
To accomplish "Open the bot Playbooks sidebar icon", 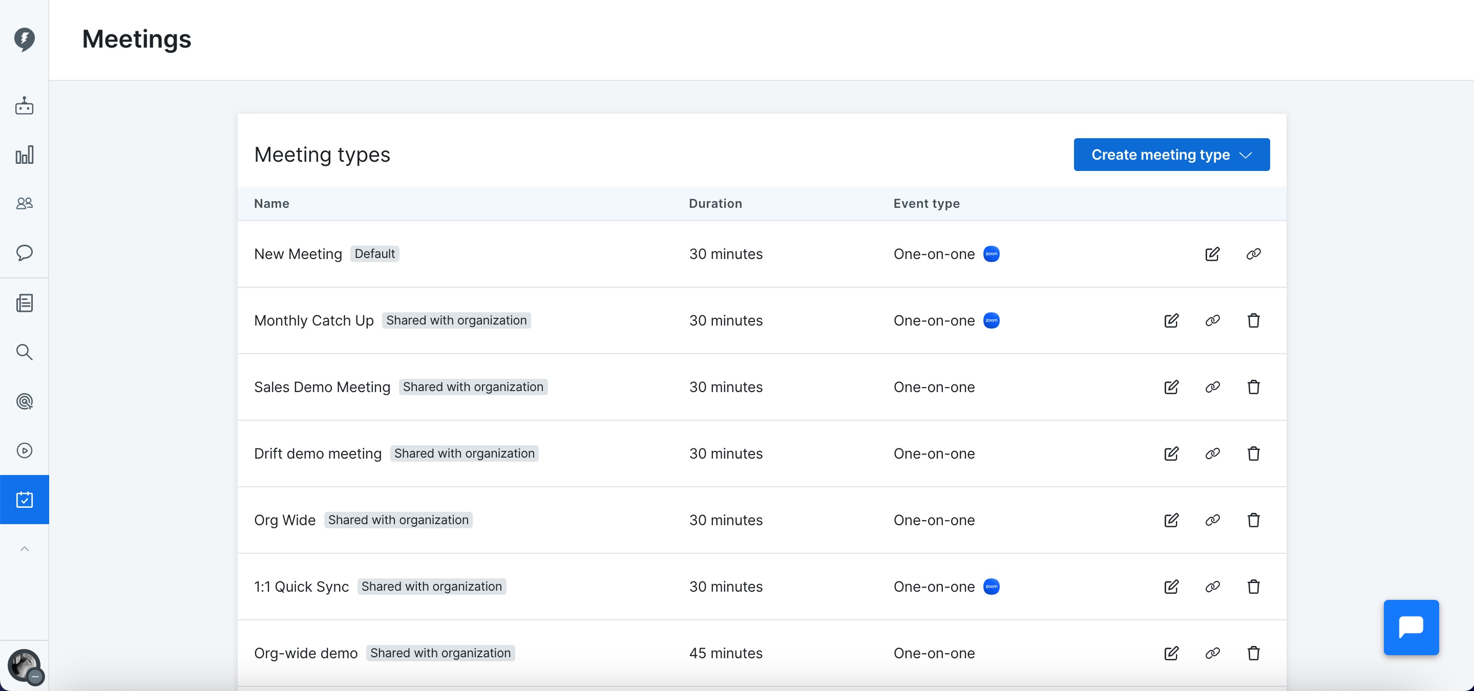I will tap(24, 106).
